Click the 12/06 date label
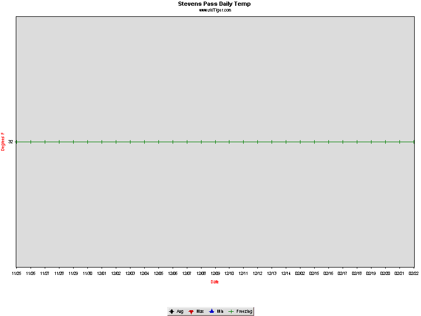 [x=173, y=273]
